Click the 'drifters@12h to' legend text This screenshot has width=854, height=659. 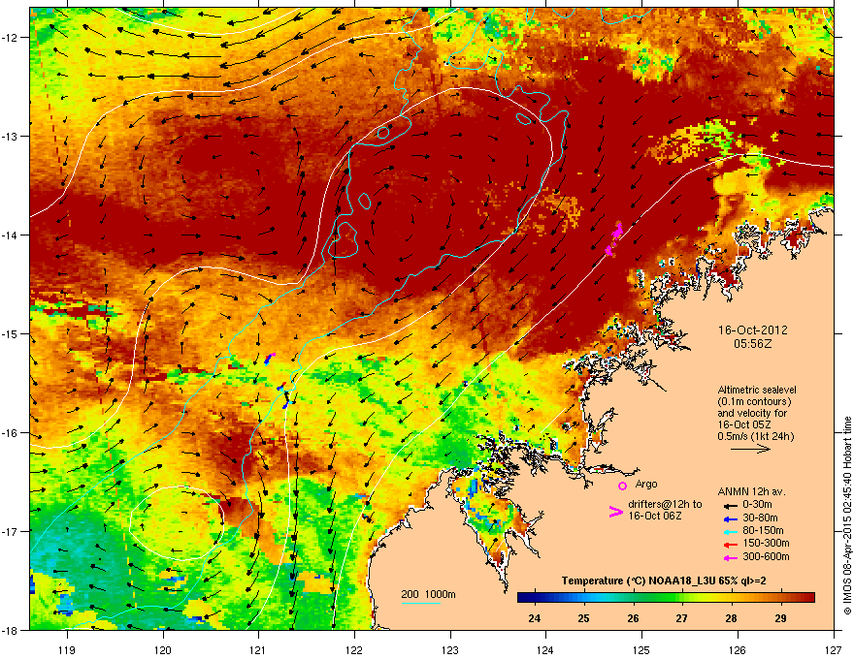click(x=665, y=505)
